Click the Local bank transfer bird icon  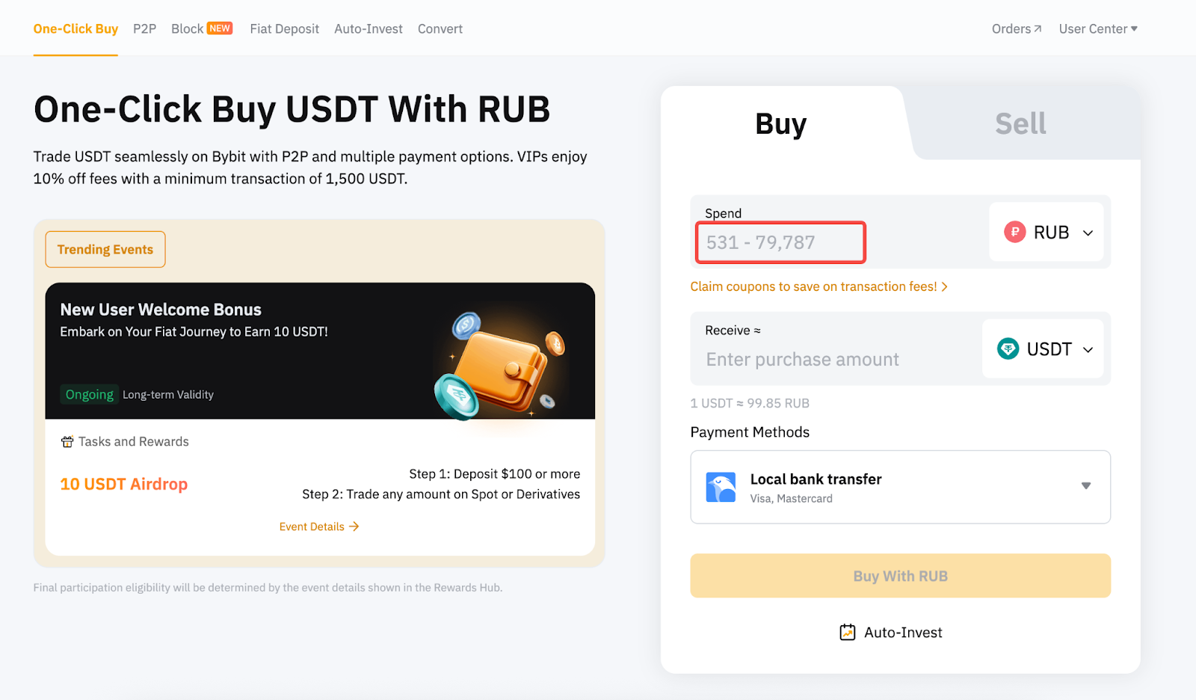tap(721, 487)
